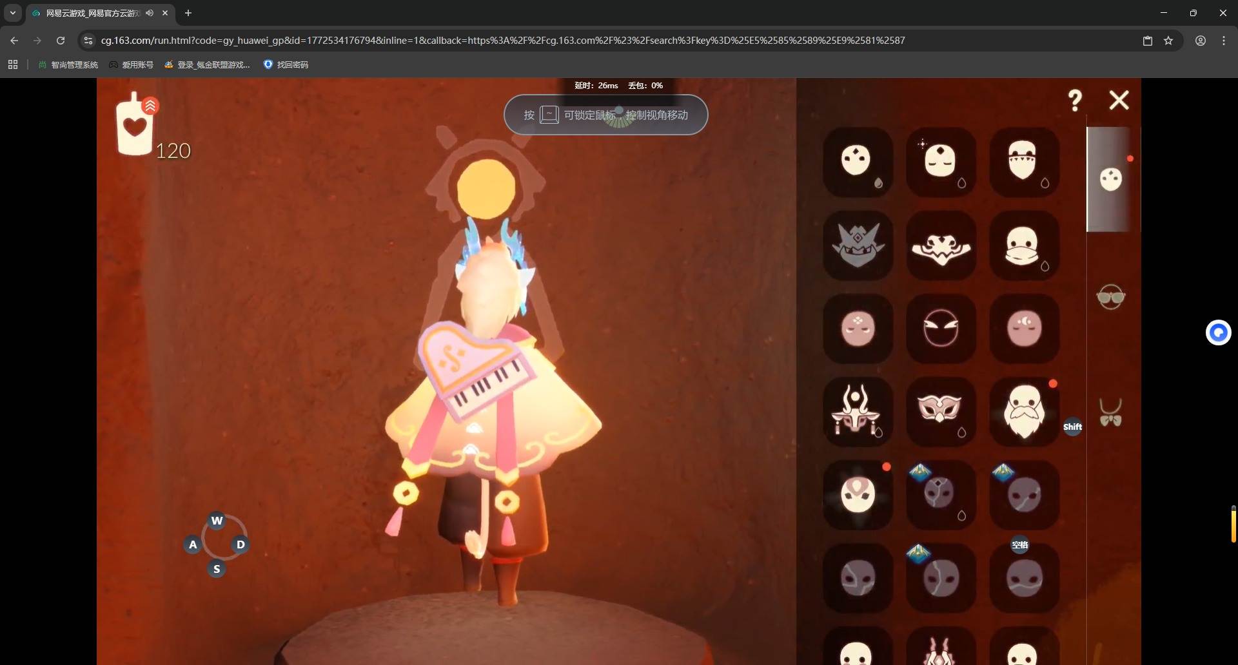1238x665 pixels.
Task: Open the 智尚管理系统 bookmark
Action: coord(68,64)
